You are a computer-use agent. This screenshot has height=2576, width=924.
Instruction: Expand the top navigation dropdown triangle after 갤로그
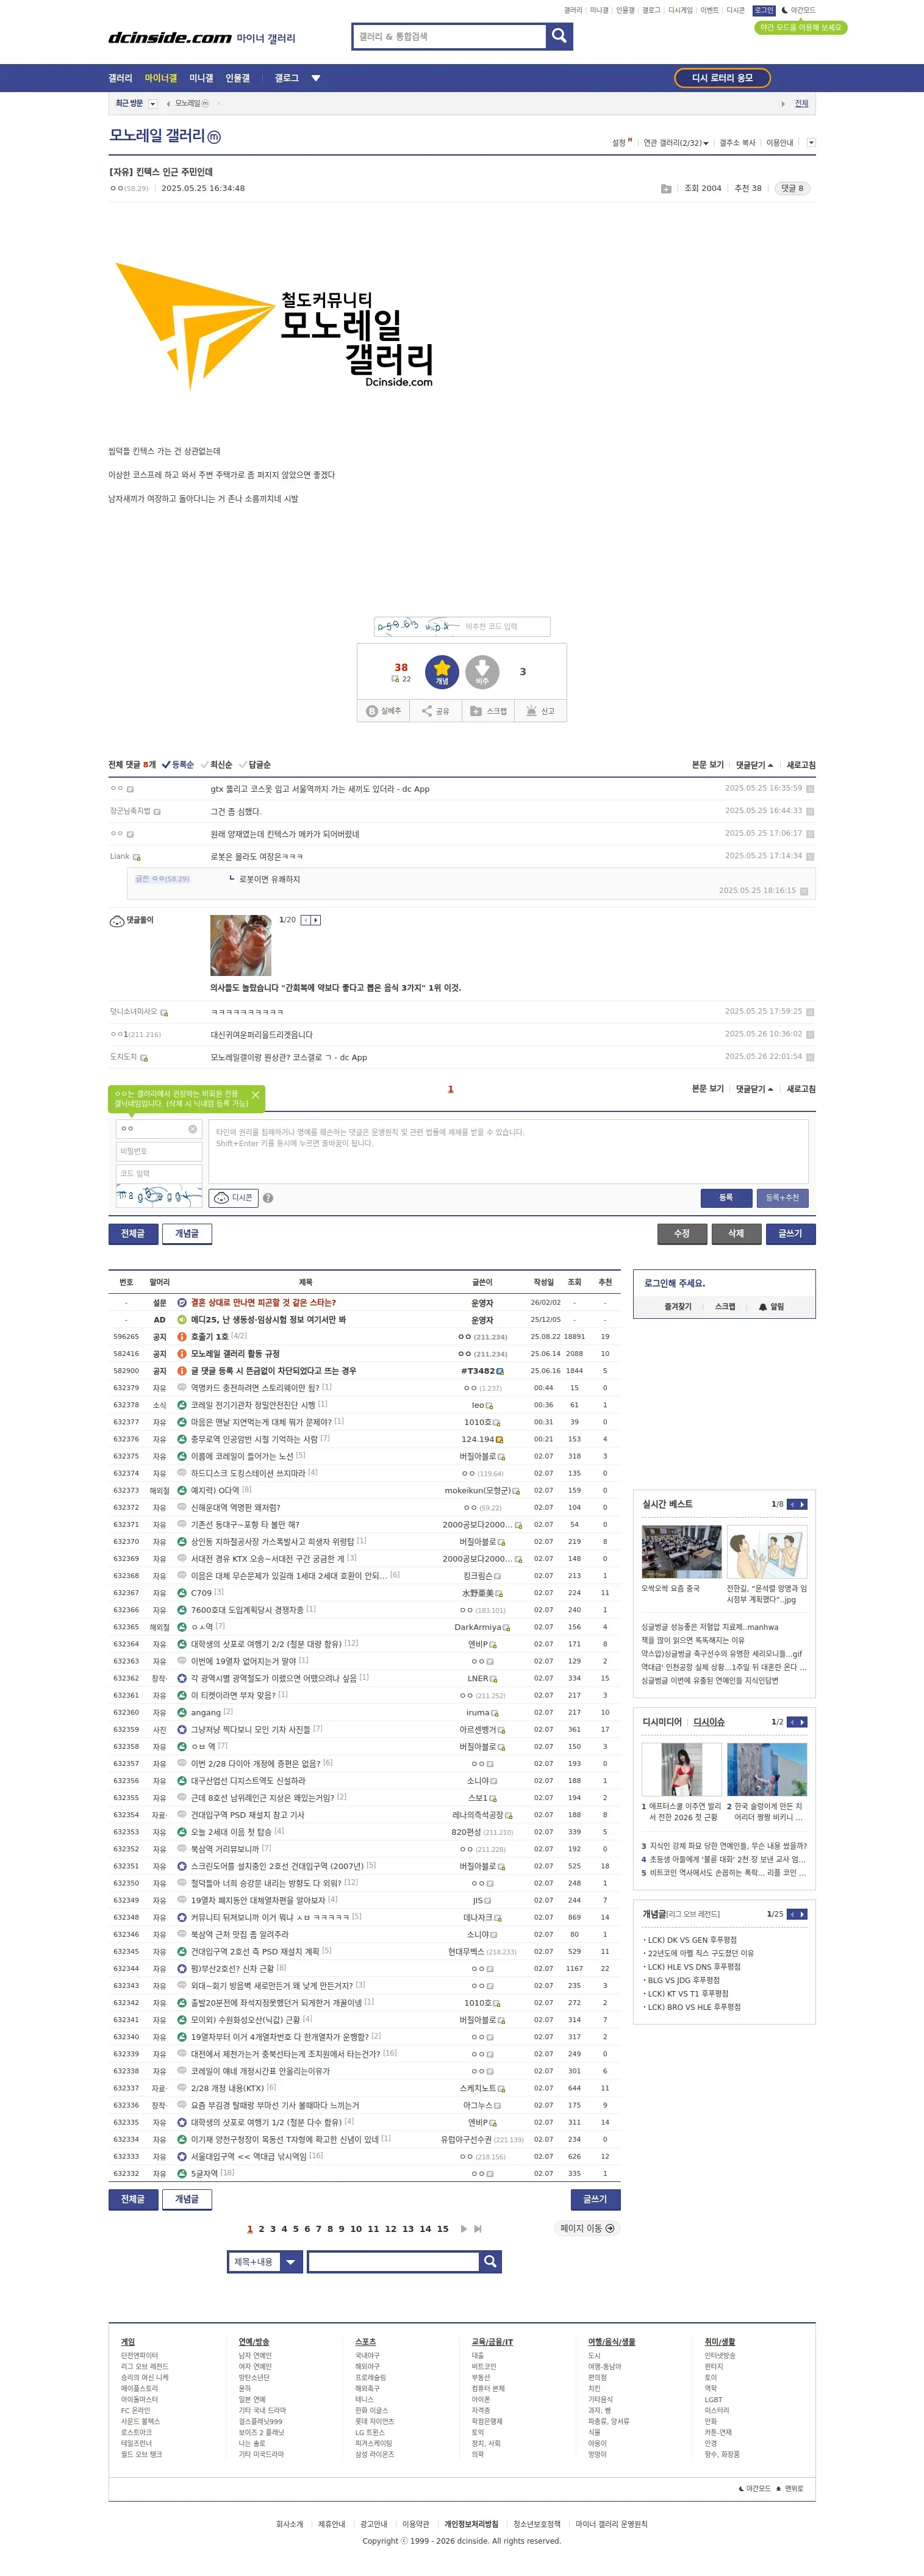point(316,78)
